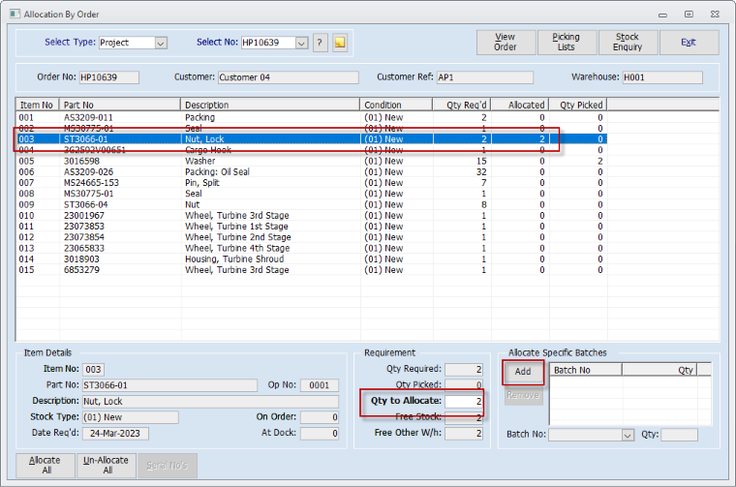Click the Date Req'd field 24-Mar-2023
This screenshot has height=487, width=736.
click(x=115, y=433)
